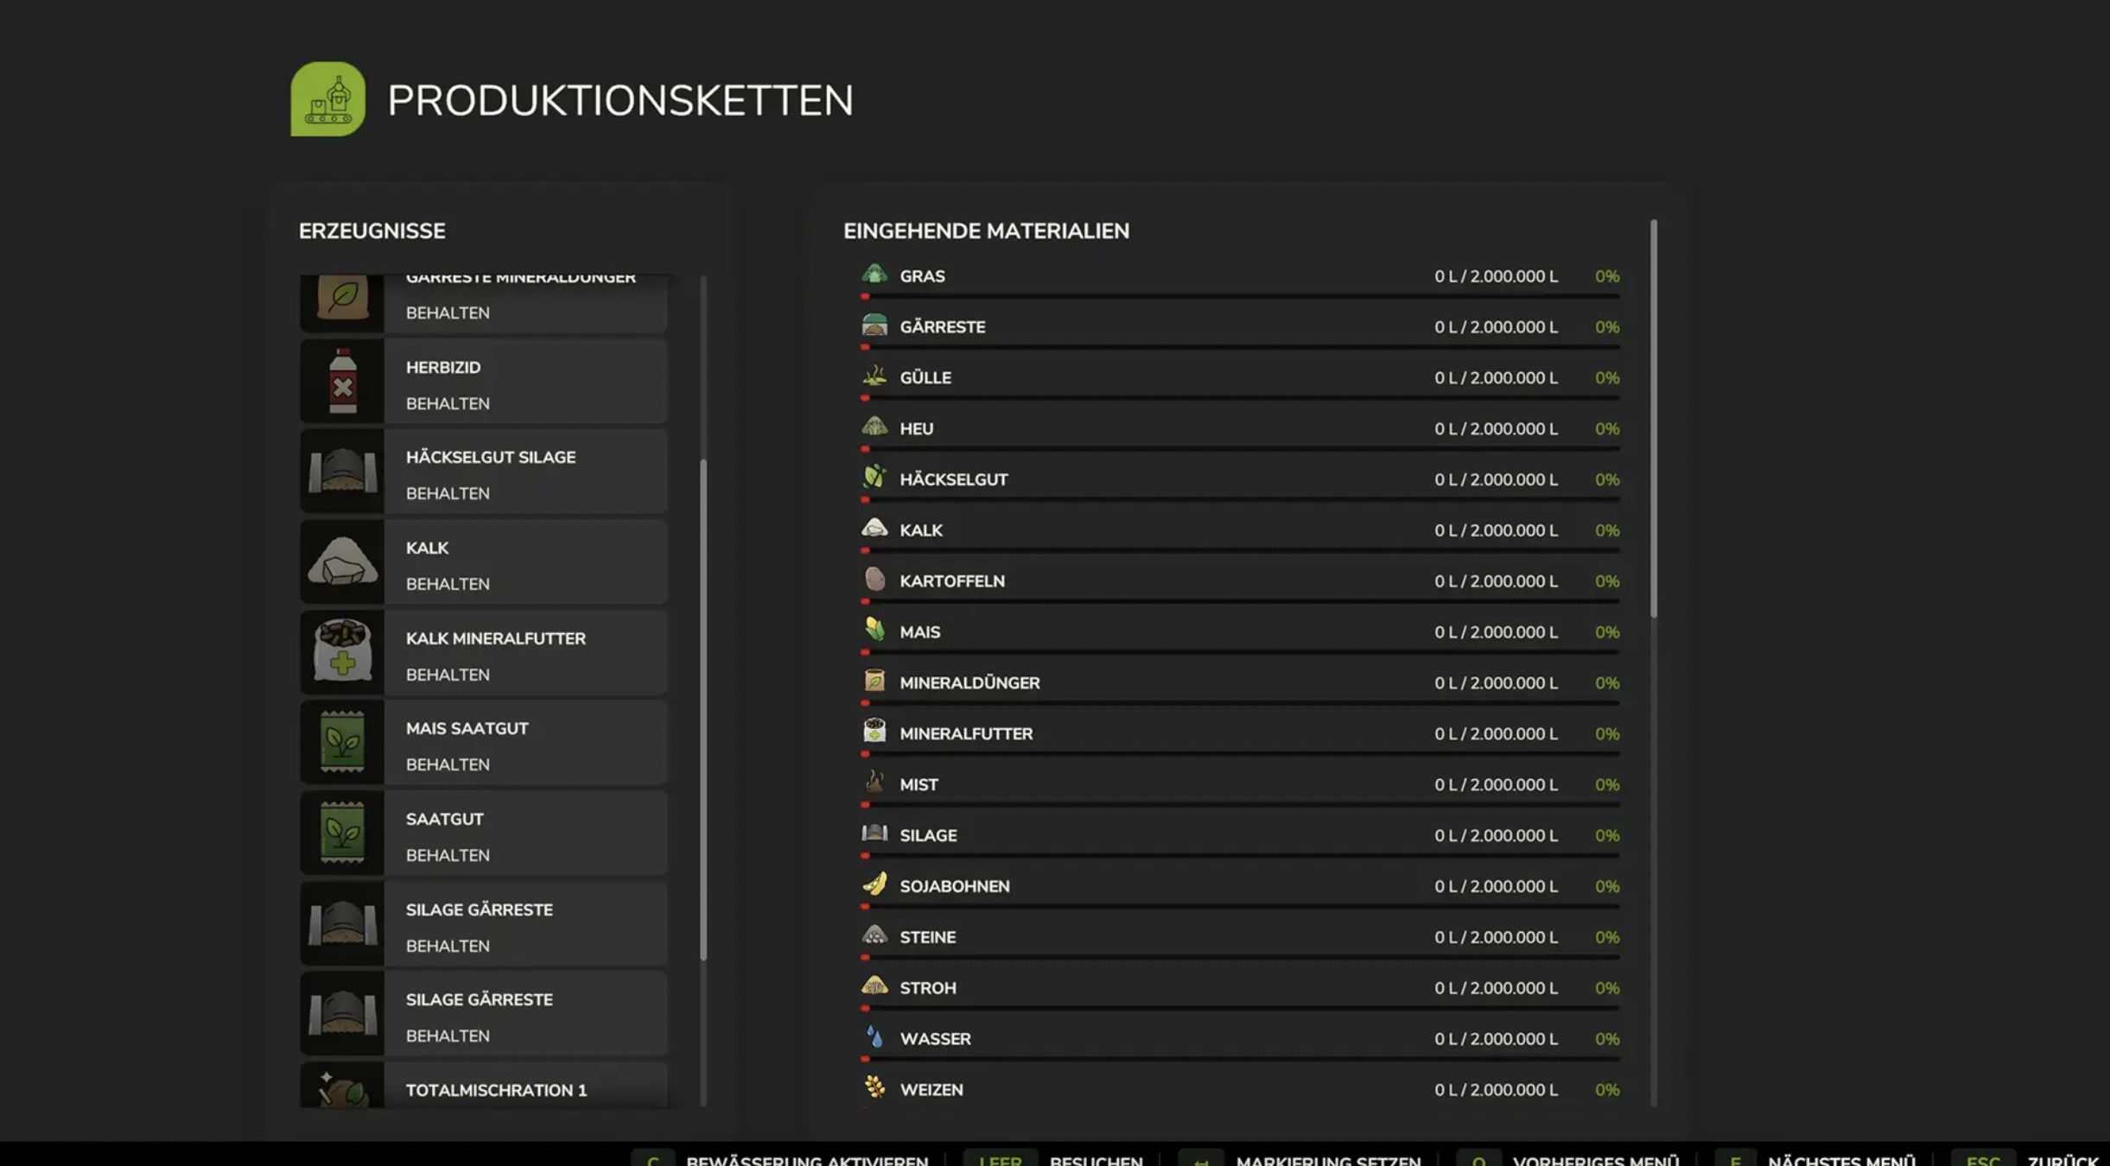
Task: Toggle Behalten mode under Saatgut
Action: [448, 855]
